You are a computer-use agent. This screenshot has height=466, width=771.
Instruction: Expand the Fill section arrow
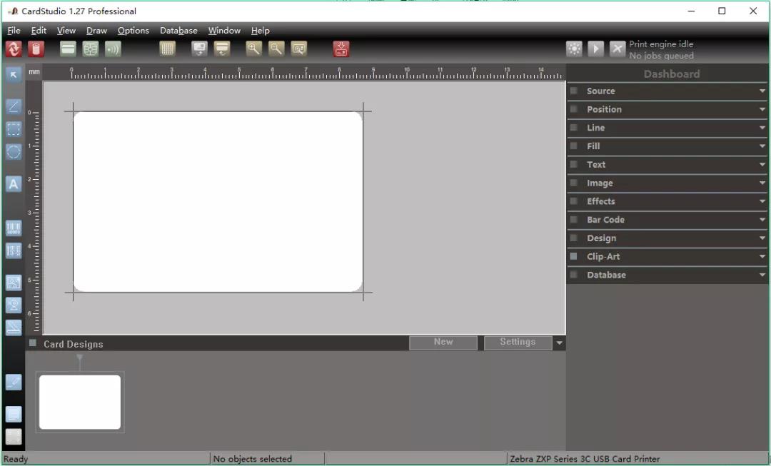point(762,146)
